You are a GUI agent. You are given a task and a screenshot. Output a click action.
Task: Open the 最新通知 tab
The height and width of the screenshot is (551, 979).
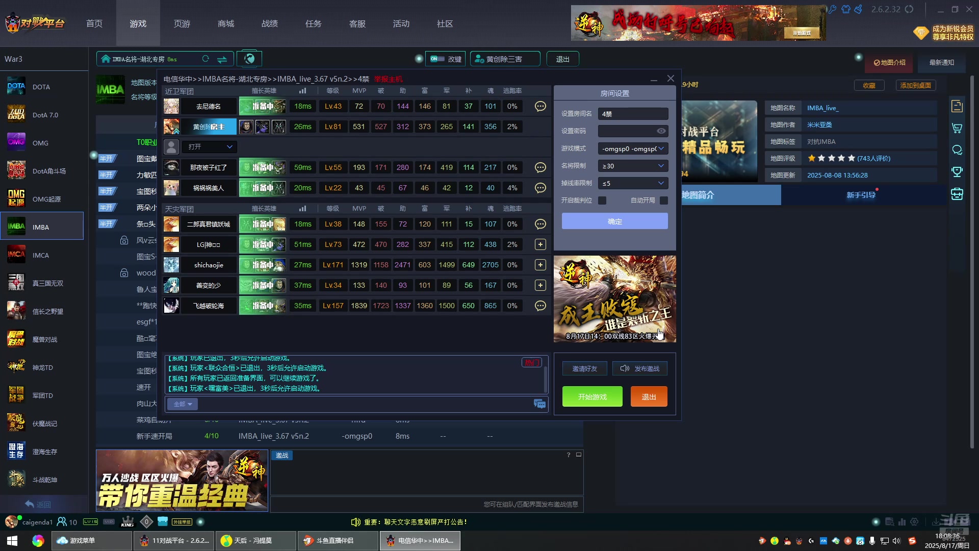[x=941, y=63]
